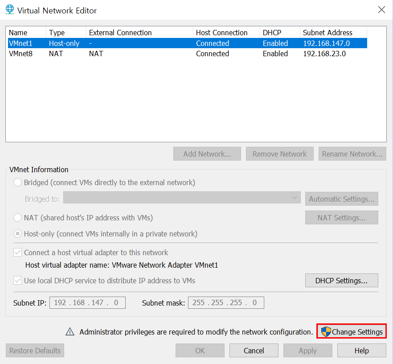Click the Subnet mask input field

[226, 302]
